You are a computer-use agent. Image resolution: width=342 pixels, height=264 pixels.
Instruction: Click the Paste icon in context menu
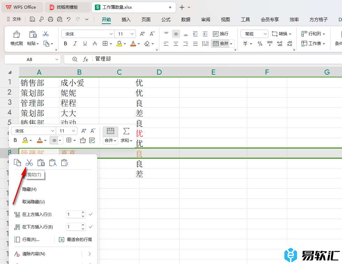[41, 163]
